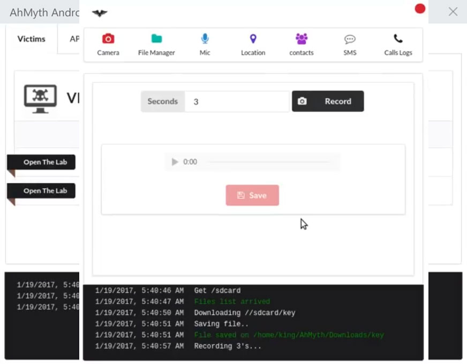Open the Location pin icon
Screen dimensions: 467x364
(x=253, y=38)
